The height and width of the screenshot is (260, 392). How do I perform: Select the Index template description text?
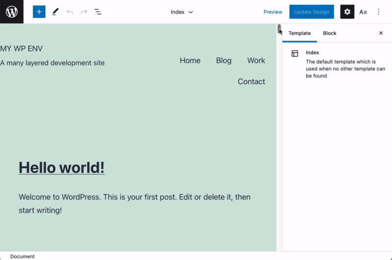point(345,68)
